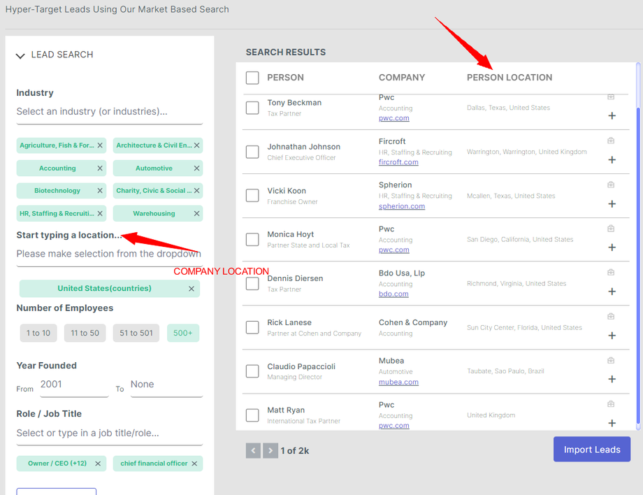The image size is (643, 495).
Task: Choose the 11 to 50 employees option
Action: click(85, 333)
